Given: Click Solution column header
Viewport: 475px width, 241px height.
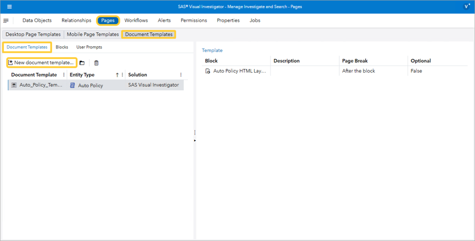Looking at the screenshot, I should click(x=138, y=75).
